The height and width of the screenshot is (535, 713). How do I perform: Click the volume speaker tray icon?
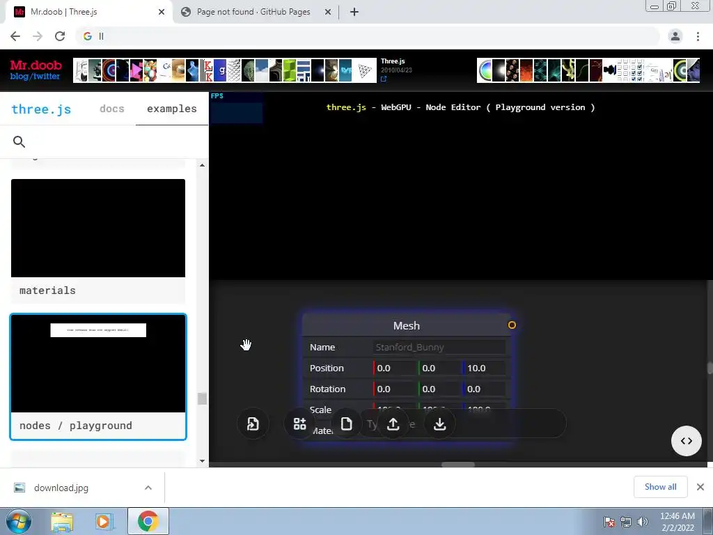(642, 522)
